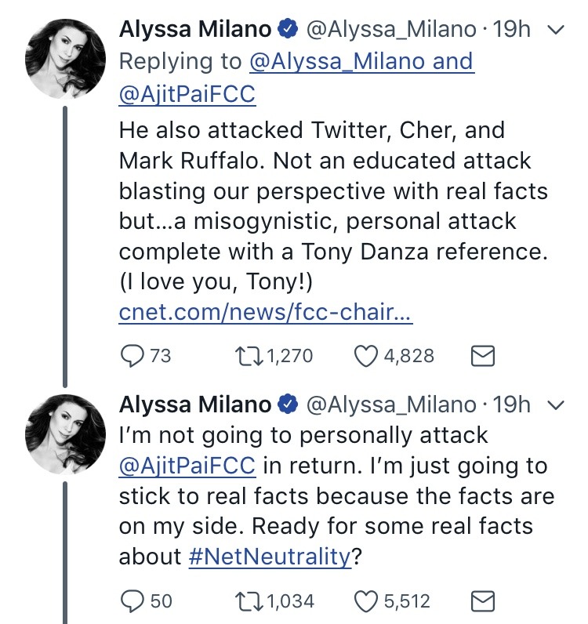Expand options chevron on first tweet
588x624 pixels.
[555, 31]
